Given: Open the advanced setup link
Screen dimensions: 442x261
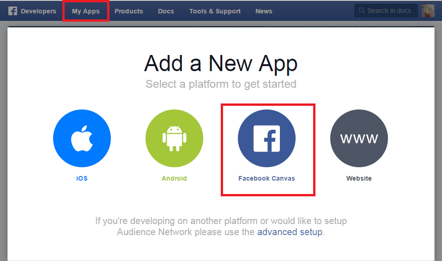Looking at the screenshot, I should (290, 232).
